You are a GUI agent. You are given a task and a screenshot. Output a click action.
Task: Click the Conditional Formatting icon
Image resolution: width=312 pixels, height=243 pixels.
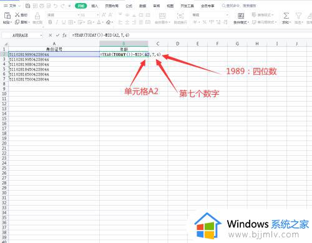point(241,16)
